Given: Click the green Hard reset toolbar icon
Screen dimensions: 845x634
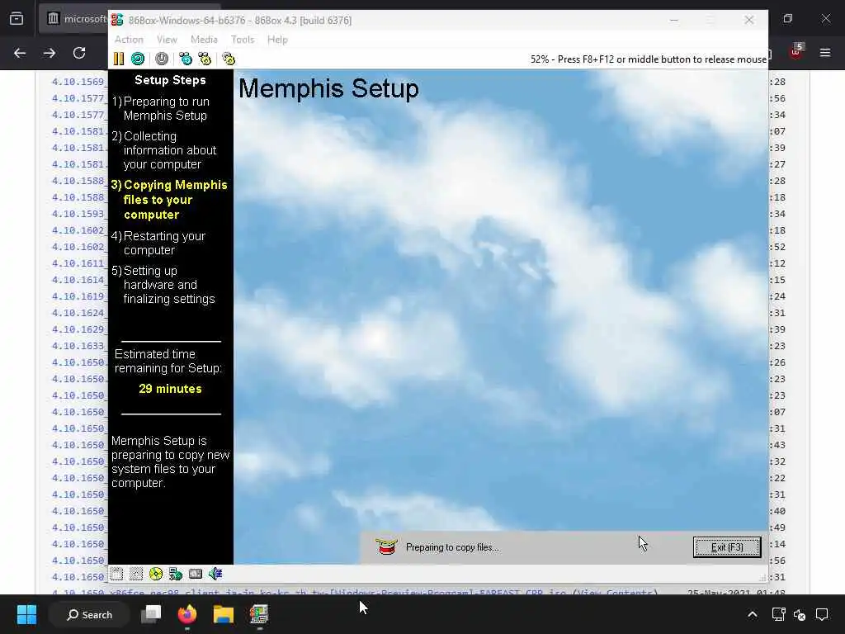Looking at the screenshot, I should 138,59.
